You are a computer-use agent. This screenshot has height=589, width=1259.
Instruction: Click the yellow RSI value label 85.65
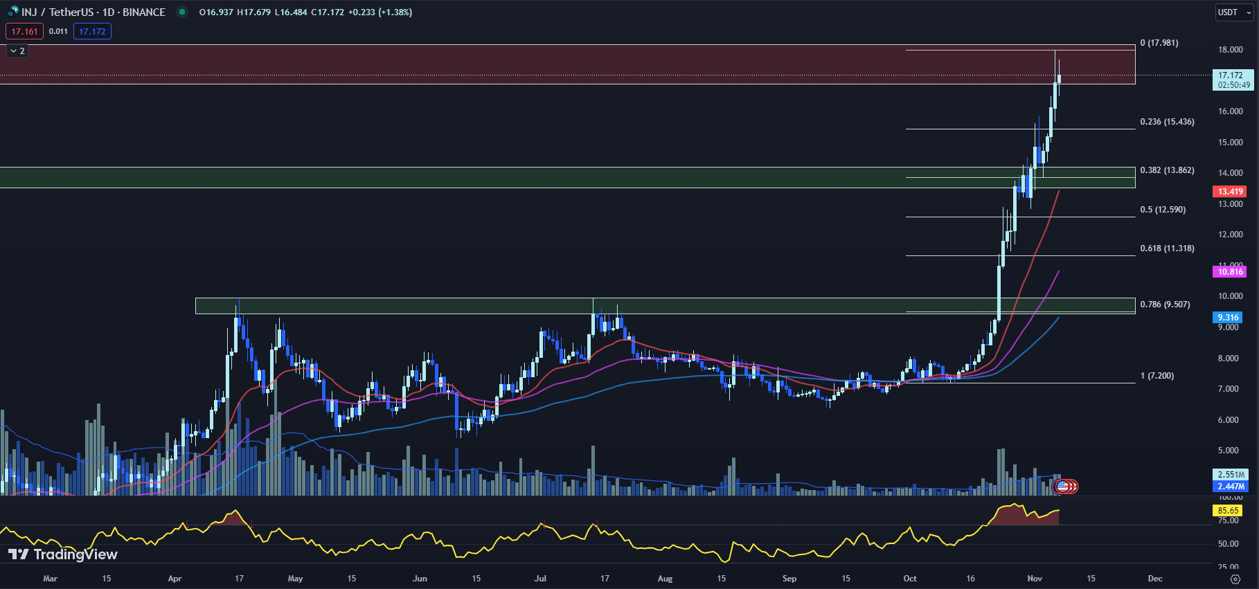coord(1228,511)
